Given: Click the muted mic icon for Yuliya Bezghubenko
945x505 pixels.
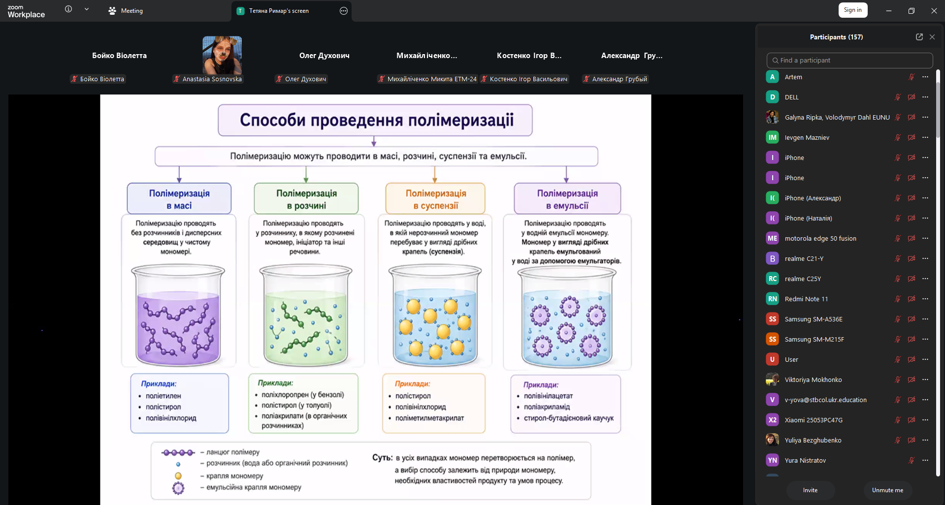Looking at the screenshot, I should point(898,440).
